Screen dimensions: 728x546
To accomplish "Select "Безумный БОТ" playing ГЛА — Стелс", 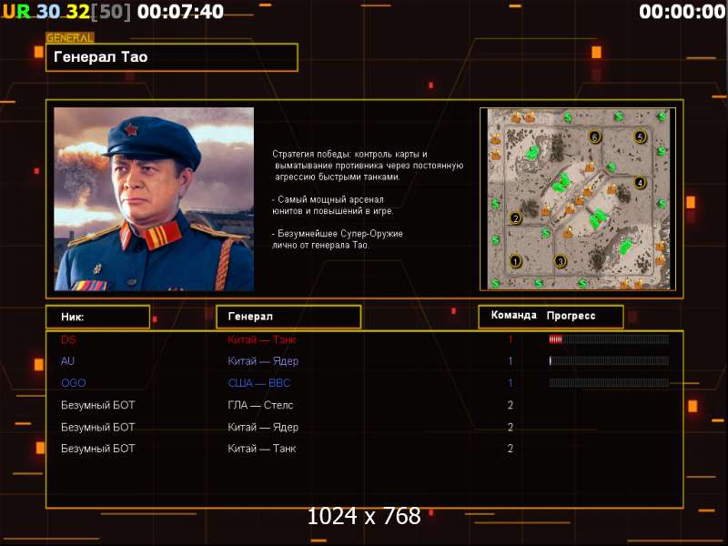I will point(98,405).
